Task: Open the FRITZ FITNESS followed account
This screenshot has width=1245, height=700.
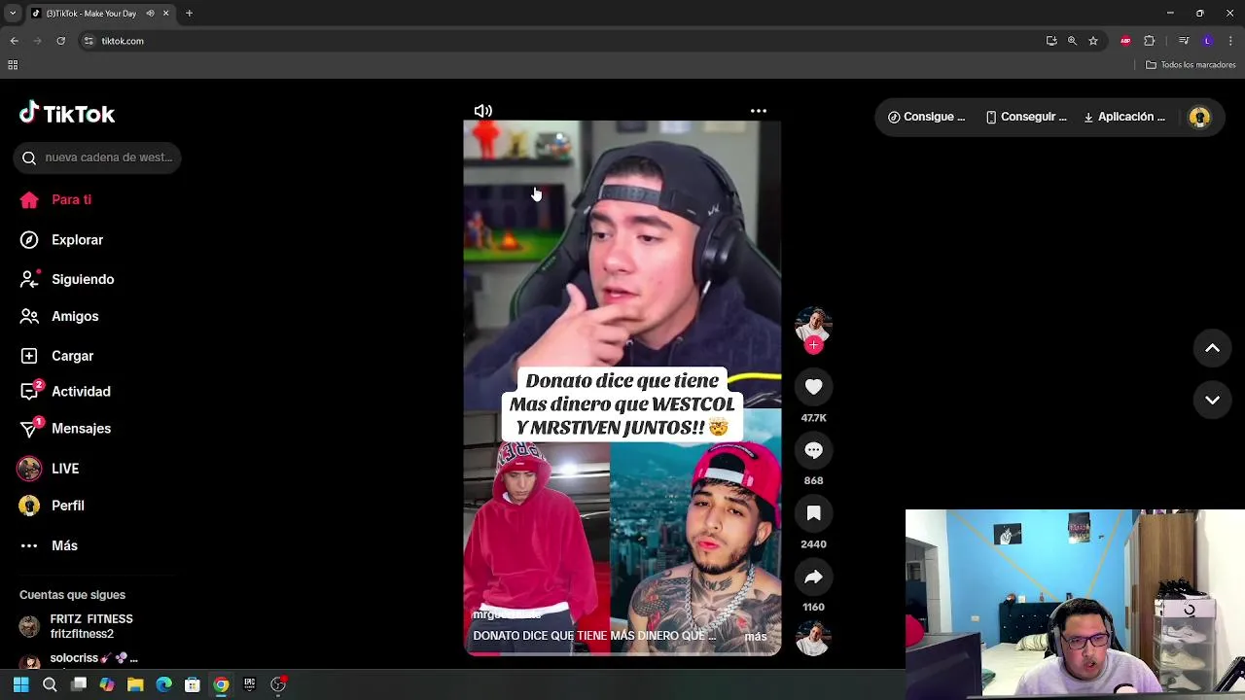Action: (76, 626)
